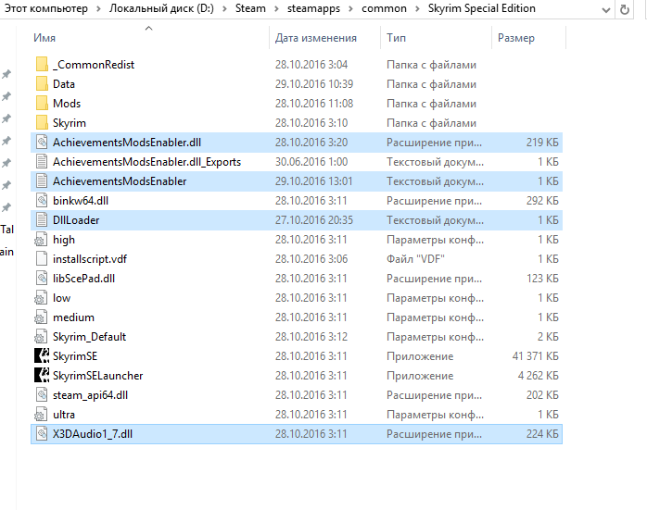
Task: Click the high config file icon
Action: click(41, 240)
